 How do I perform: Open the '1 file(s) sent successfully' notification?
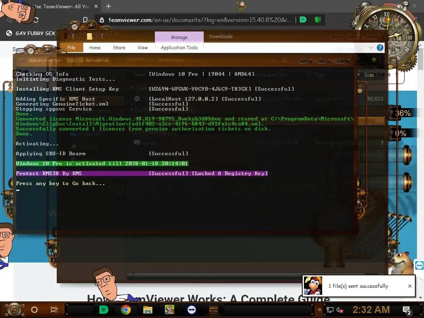click(358, 286)
